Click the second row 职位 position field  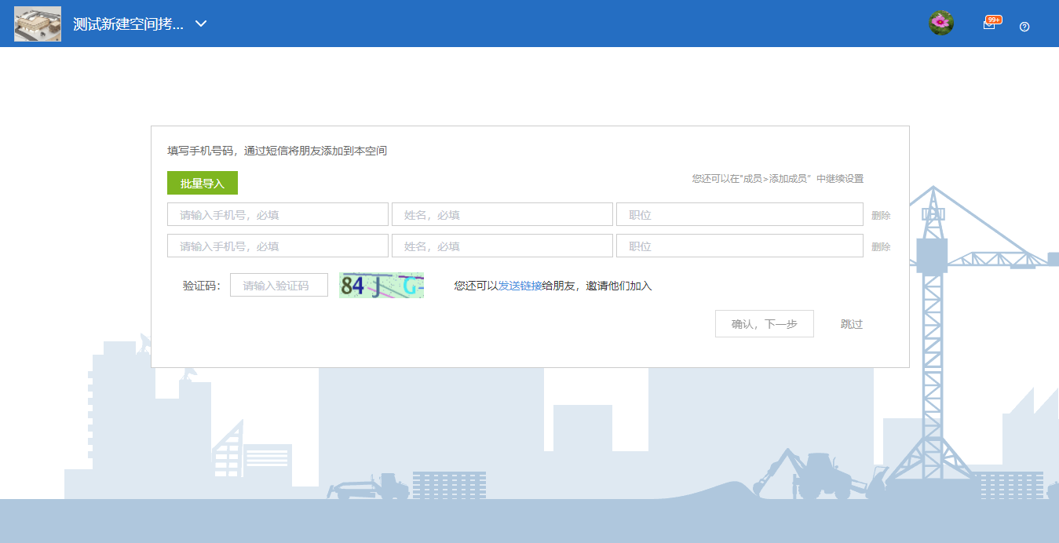coord(739,246)
